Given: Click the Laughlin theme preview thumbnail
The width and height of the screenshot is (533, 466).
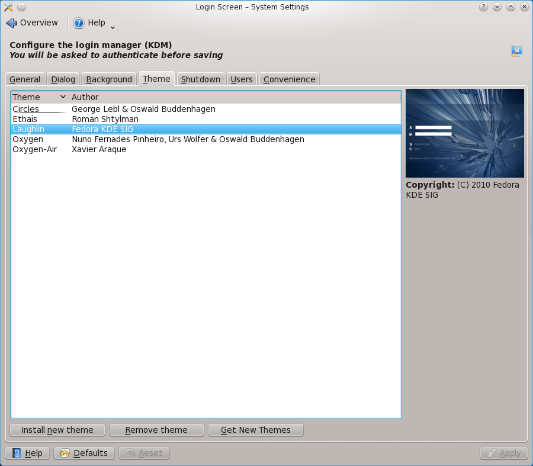Looking at the screenshot, I should pos(465,133).
